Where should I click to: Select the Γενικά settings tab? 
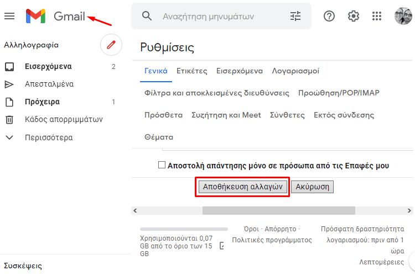pyautogui.click(x=156, y=71)
